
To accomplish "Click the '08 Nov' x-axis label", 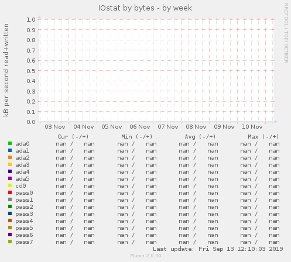I will (x=196, y=127).
